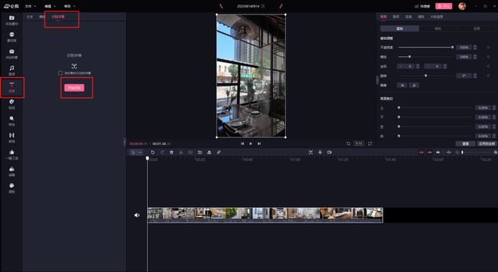Screen dimensions: 498x272
Task: Open the third menu in the top menu bar
Action: [x=69, y=6]
